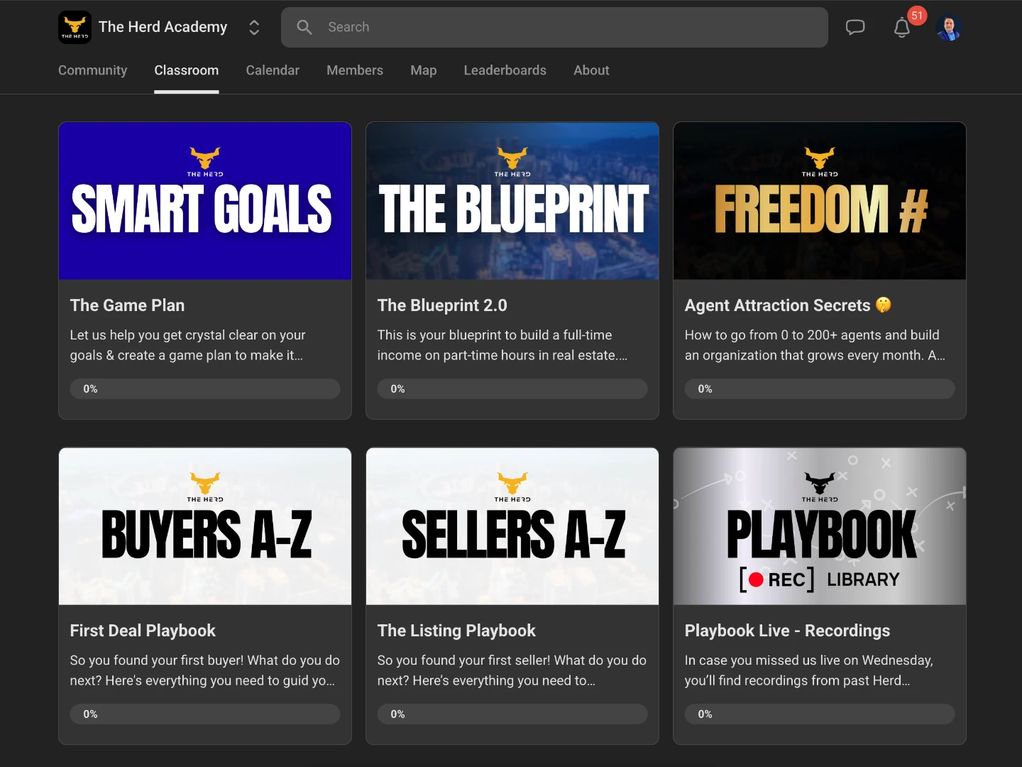The width and height of the screenshot is (1022, 767).
Task: Open THE BLUEPRINT course thumbnail
Action: [512, 201]
